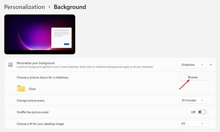The image size is (220, 132).
Task: Select the Glow album name
Action: (x=32, y=89)
